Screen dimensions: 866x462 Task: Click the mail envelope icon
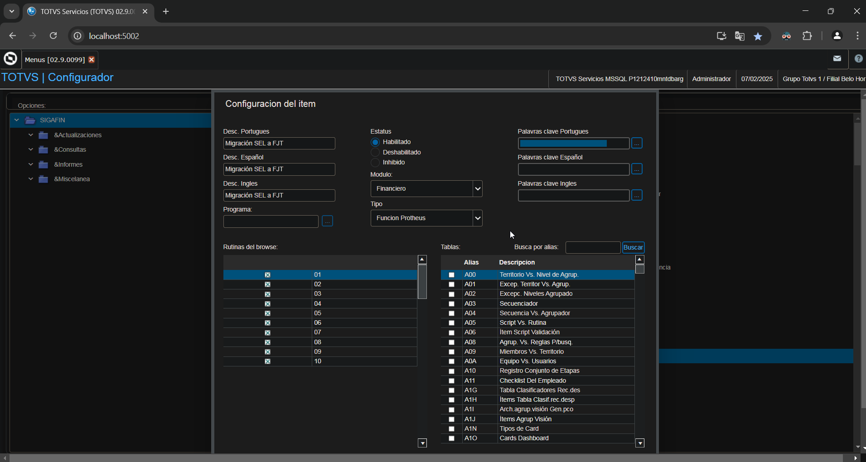click(x=837, y=58)
